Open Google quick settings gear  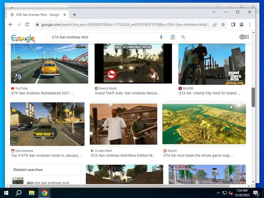242,37
